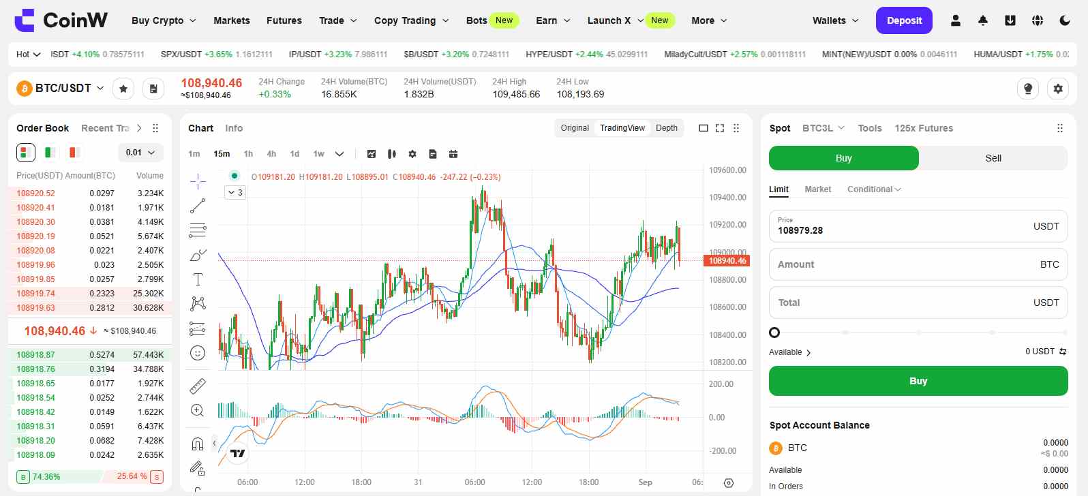This screenshot has height=496, width=1088.
Task: Show sell orders only in order book
Action: tap(74, 153)
